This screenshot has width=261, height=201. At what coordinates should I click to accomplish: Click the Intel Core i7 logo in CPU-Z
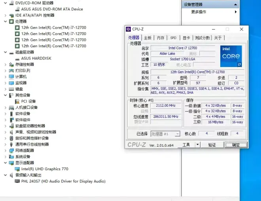231,56
